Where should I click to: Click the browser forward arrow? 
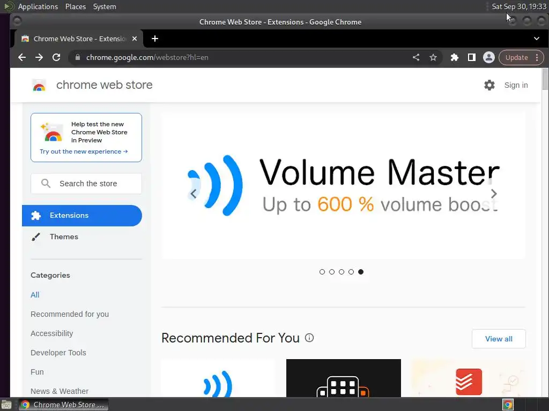(x=39, y=57)
